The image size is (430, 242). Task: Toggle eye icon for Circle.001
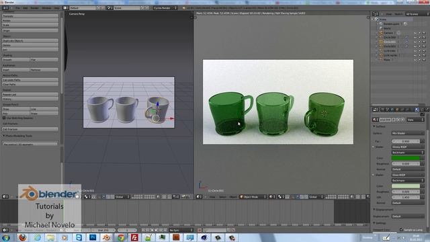[x=415, y=42]
